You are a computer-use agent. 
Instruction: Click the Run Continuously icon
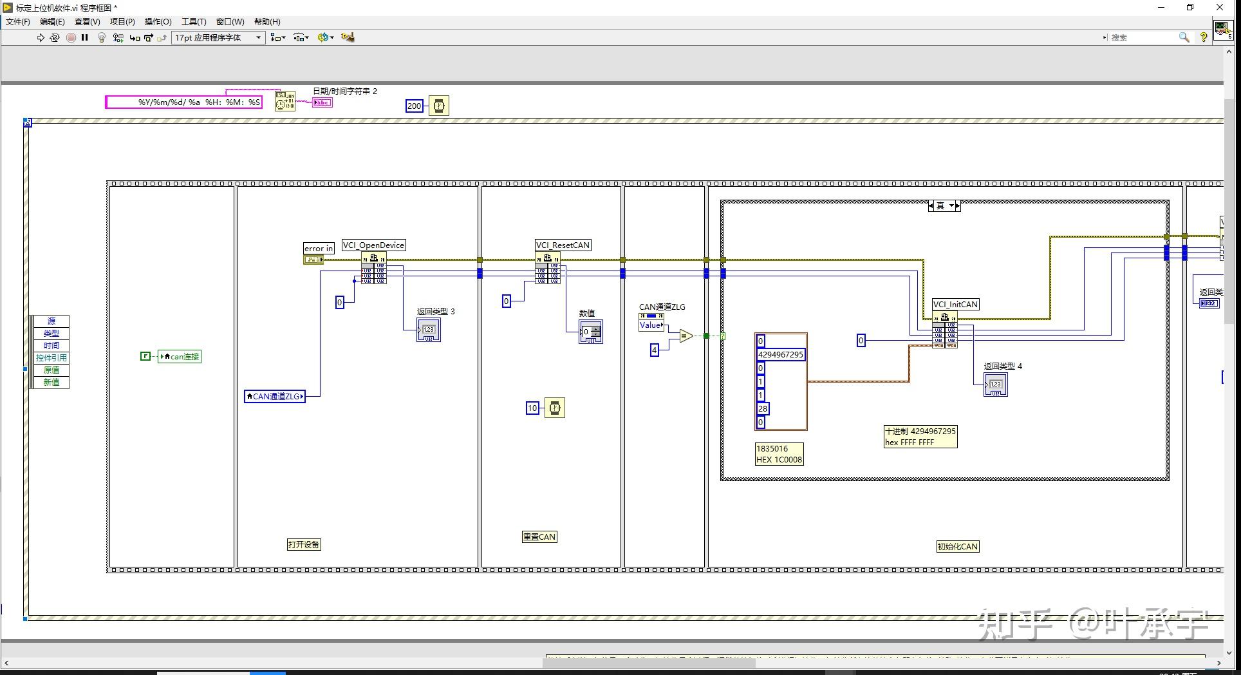pos(55,37)
